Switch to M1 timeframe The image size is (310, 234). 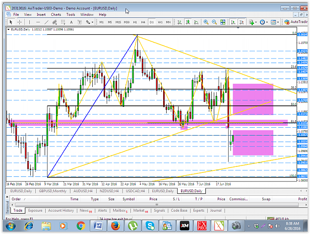coord(101,22)
